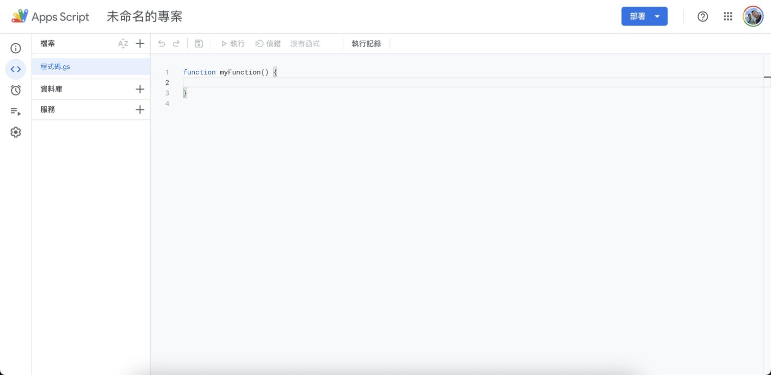This screenshot has width=771, height=375.
Task: Click the save project floppy disk icon
Action: [x=199, y=44]
